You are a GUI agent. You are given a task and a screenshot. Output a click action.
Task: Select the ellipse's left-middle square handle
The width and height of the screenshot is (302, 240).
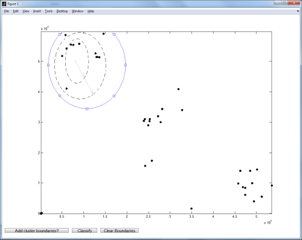pyautogui.click(x=48, y=65)
